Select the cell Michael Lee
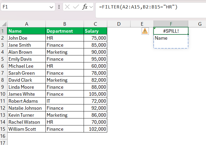This screenshot has width=206, height=145. pyautogui.click(x=27, y=66)
